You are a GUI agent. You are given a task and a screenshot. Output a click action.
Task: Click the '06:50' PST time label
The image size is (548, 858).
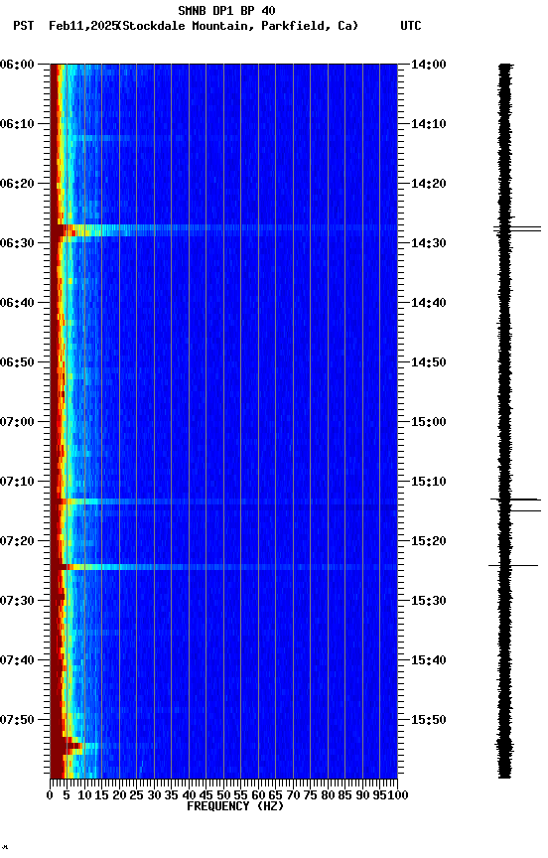[x=17, y=362]
